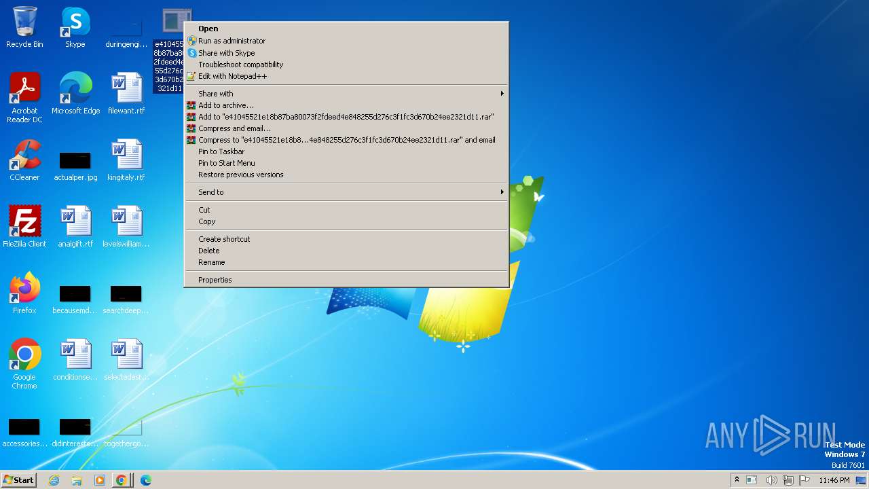Choose Edit with Notepad++
Screen dimensions: 869x489
click(346, 76)
